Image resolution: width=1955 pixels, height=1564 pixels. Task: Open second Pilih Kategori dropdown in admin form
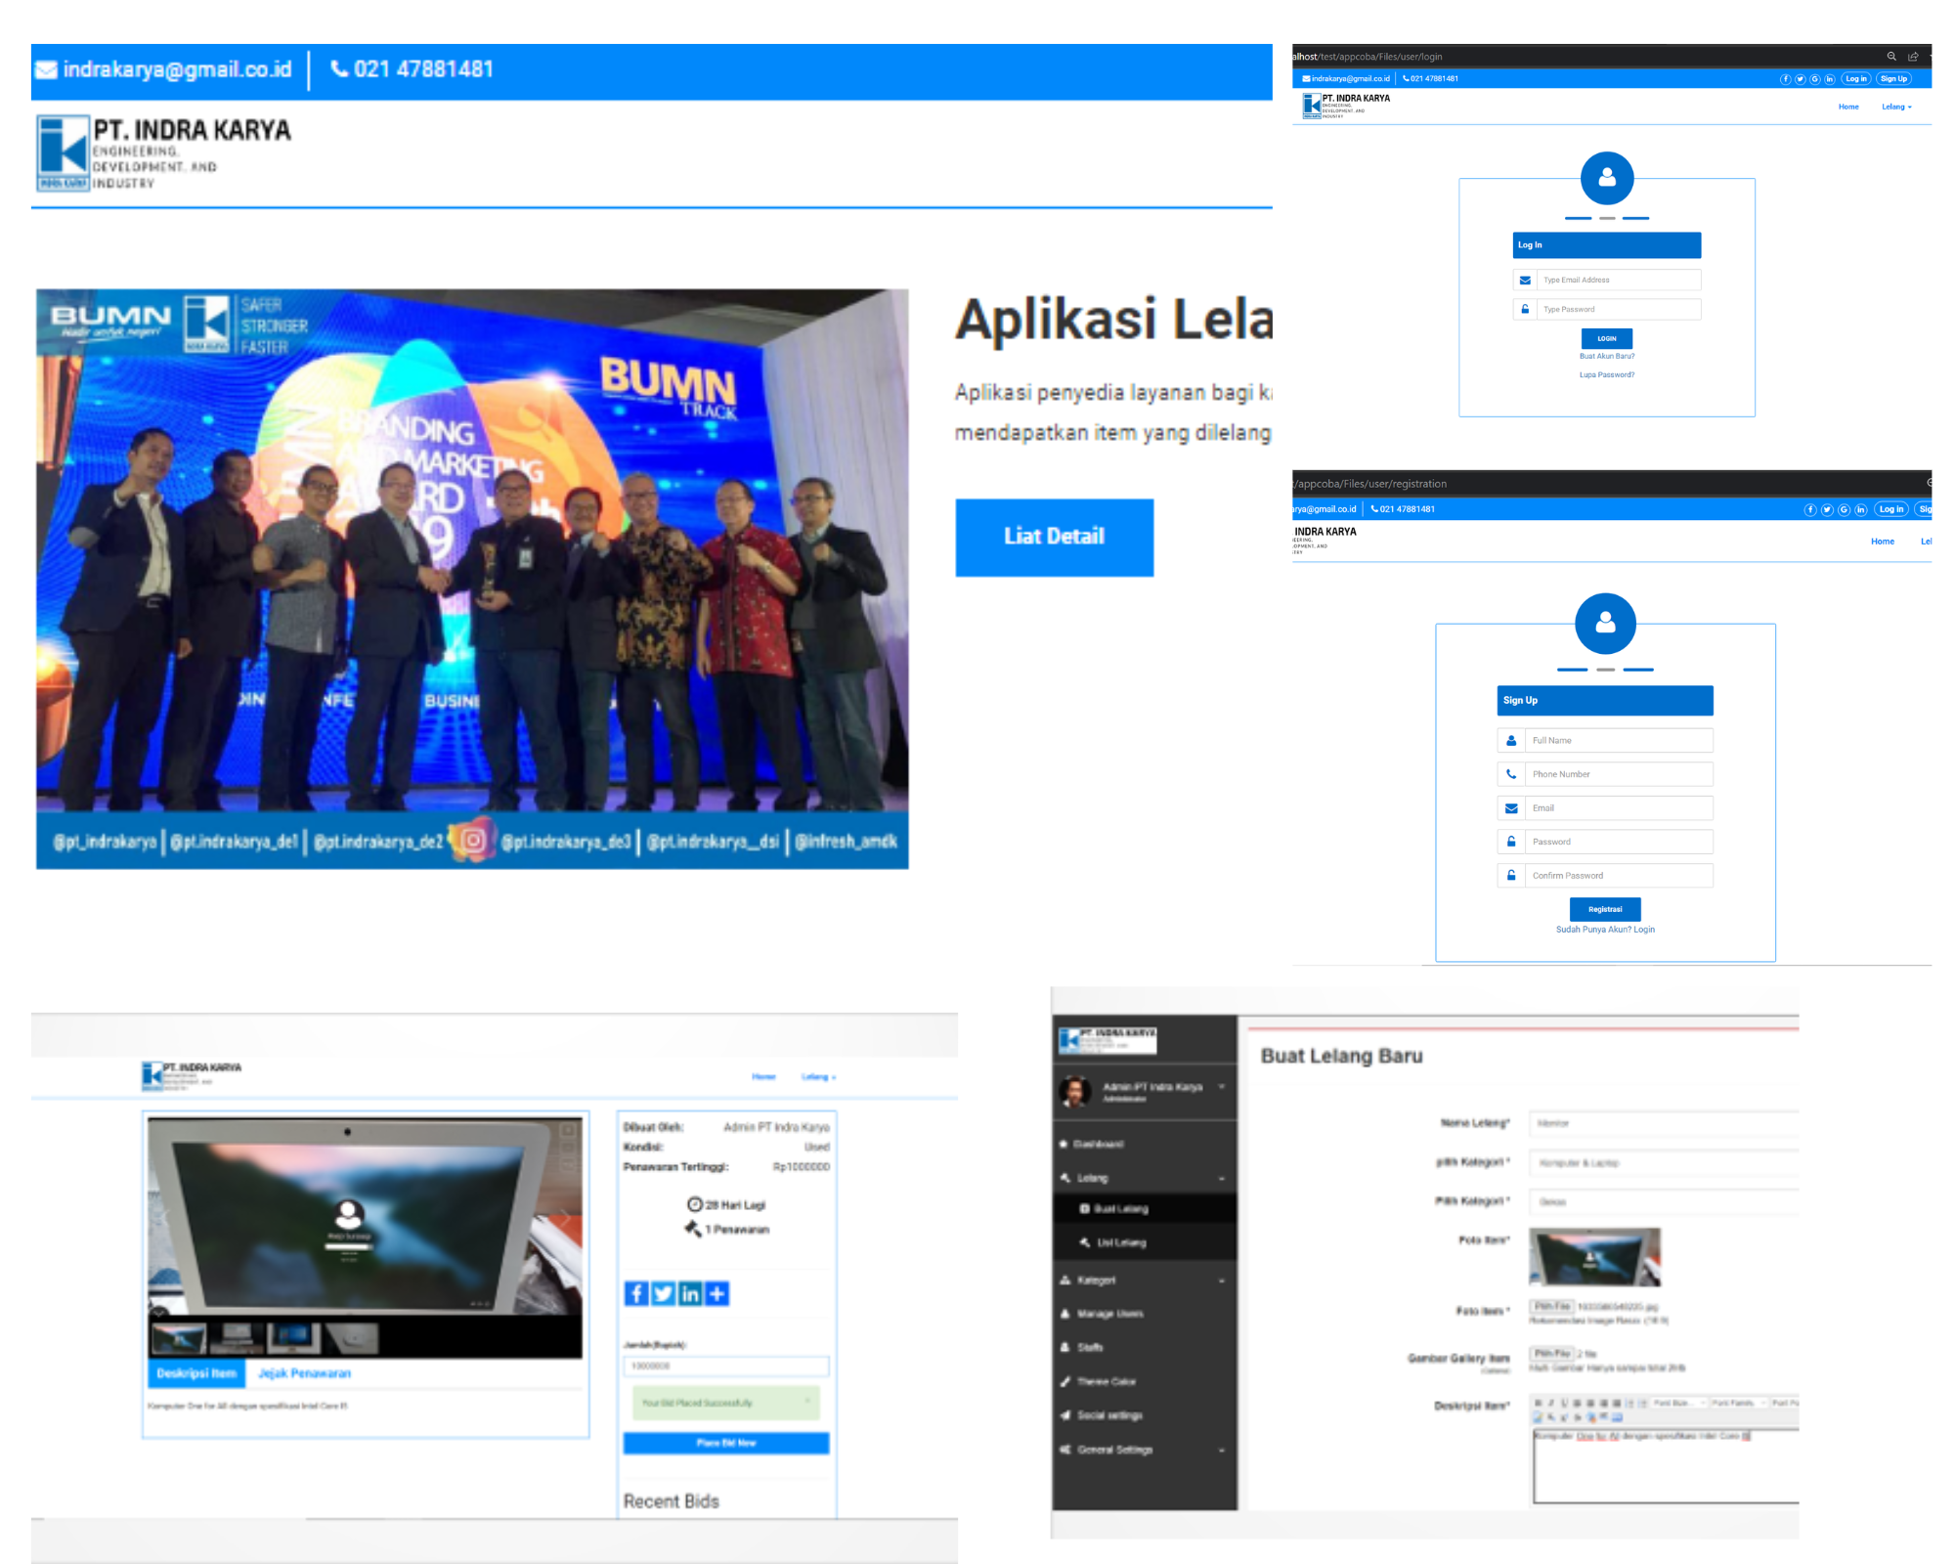tap(1664, 1201)
